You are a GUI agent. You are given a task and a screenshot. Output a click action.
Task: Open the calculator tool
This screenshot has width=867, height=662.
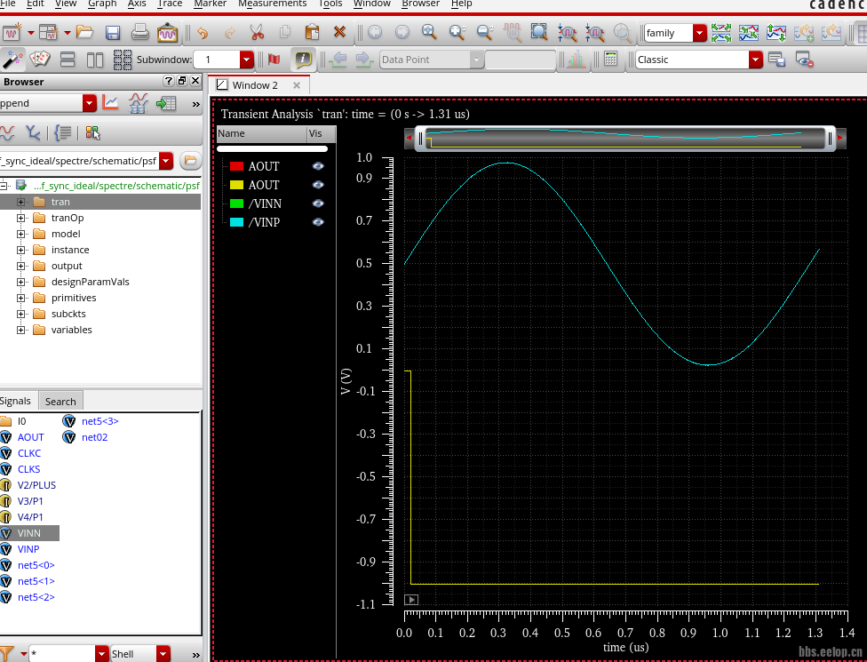click(x=610, y=59)
